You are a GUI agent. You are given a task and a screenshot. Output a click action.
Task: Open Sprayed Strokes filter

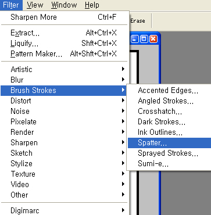169,153
